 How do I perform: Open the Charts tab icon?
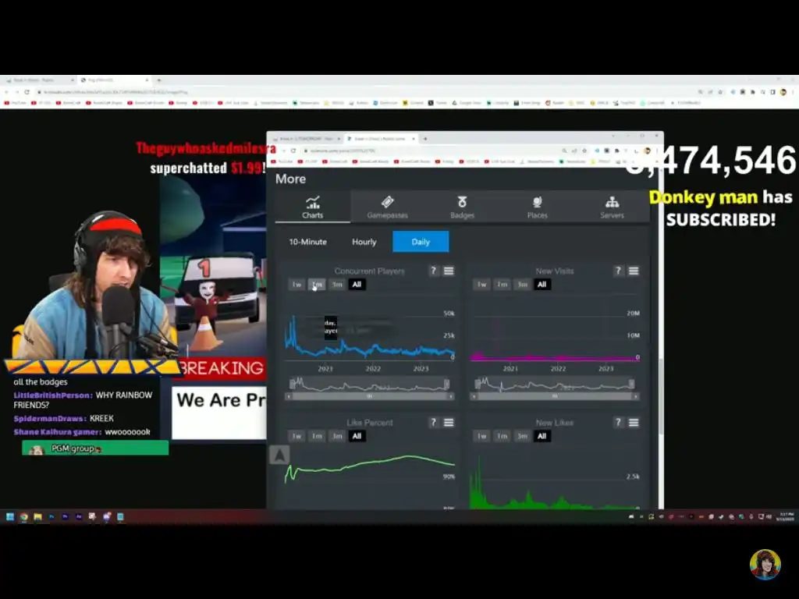pos(312,202)
